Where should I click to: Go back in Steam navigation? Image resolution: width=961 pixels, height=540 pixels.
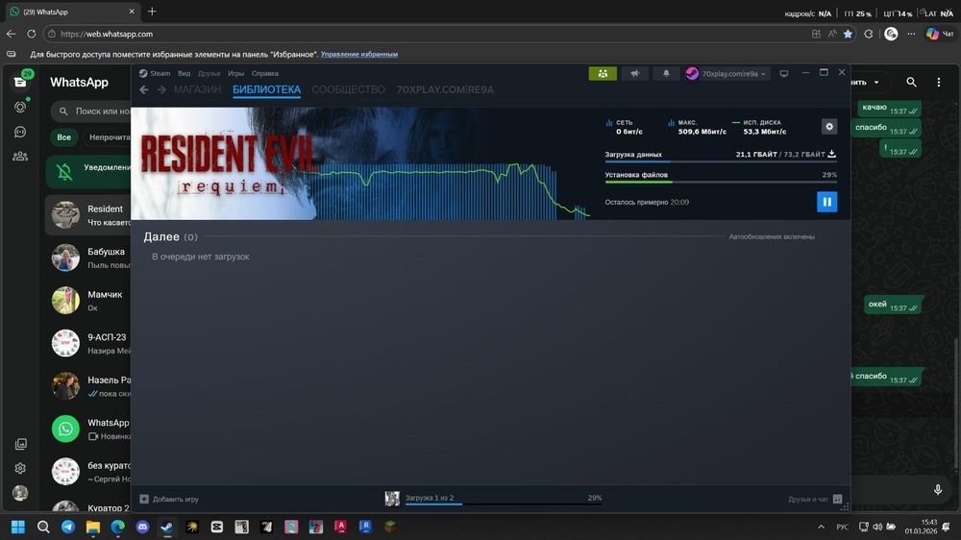(x=144, y=89)
